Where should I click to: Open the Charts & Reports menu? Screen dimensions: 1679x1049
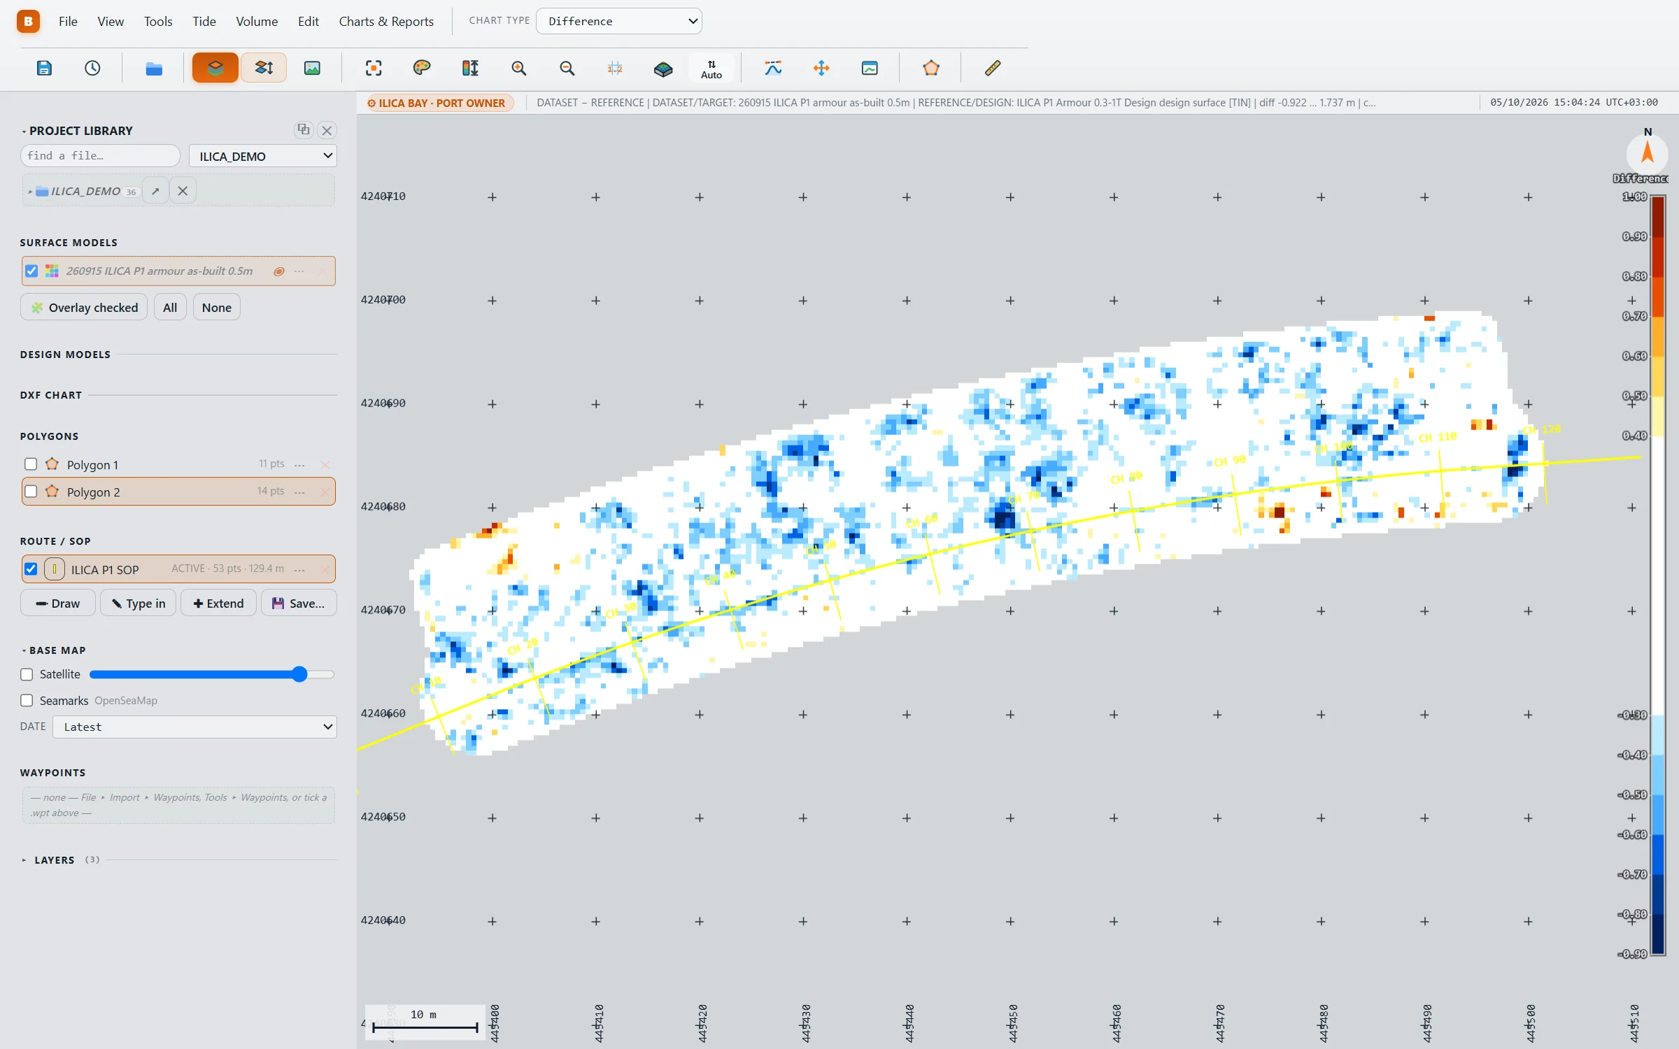coord(386,21)
